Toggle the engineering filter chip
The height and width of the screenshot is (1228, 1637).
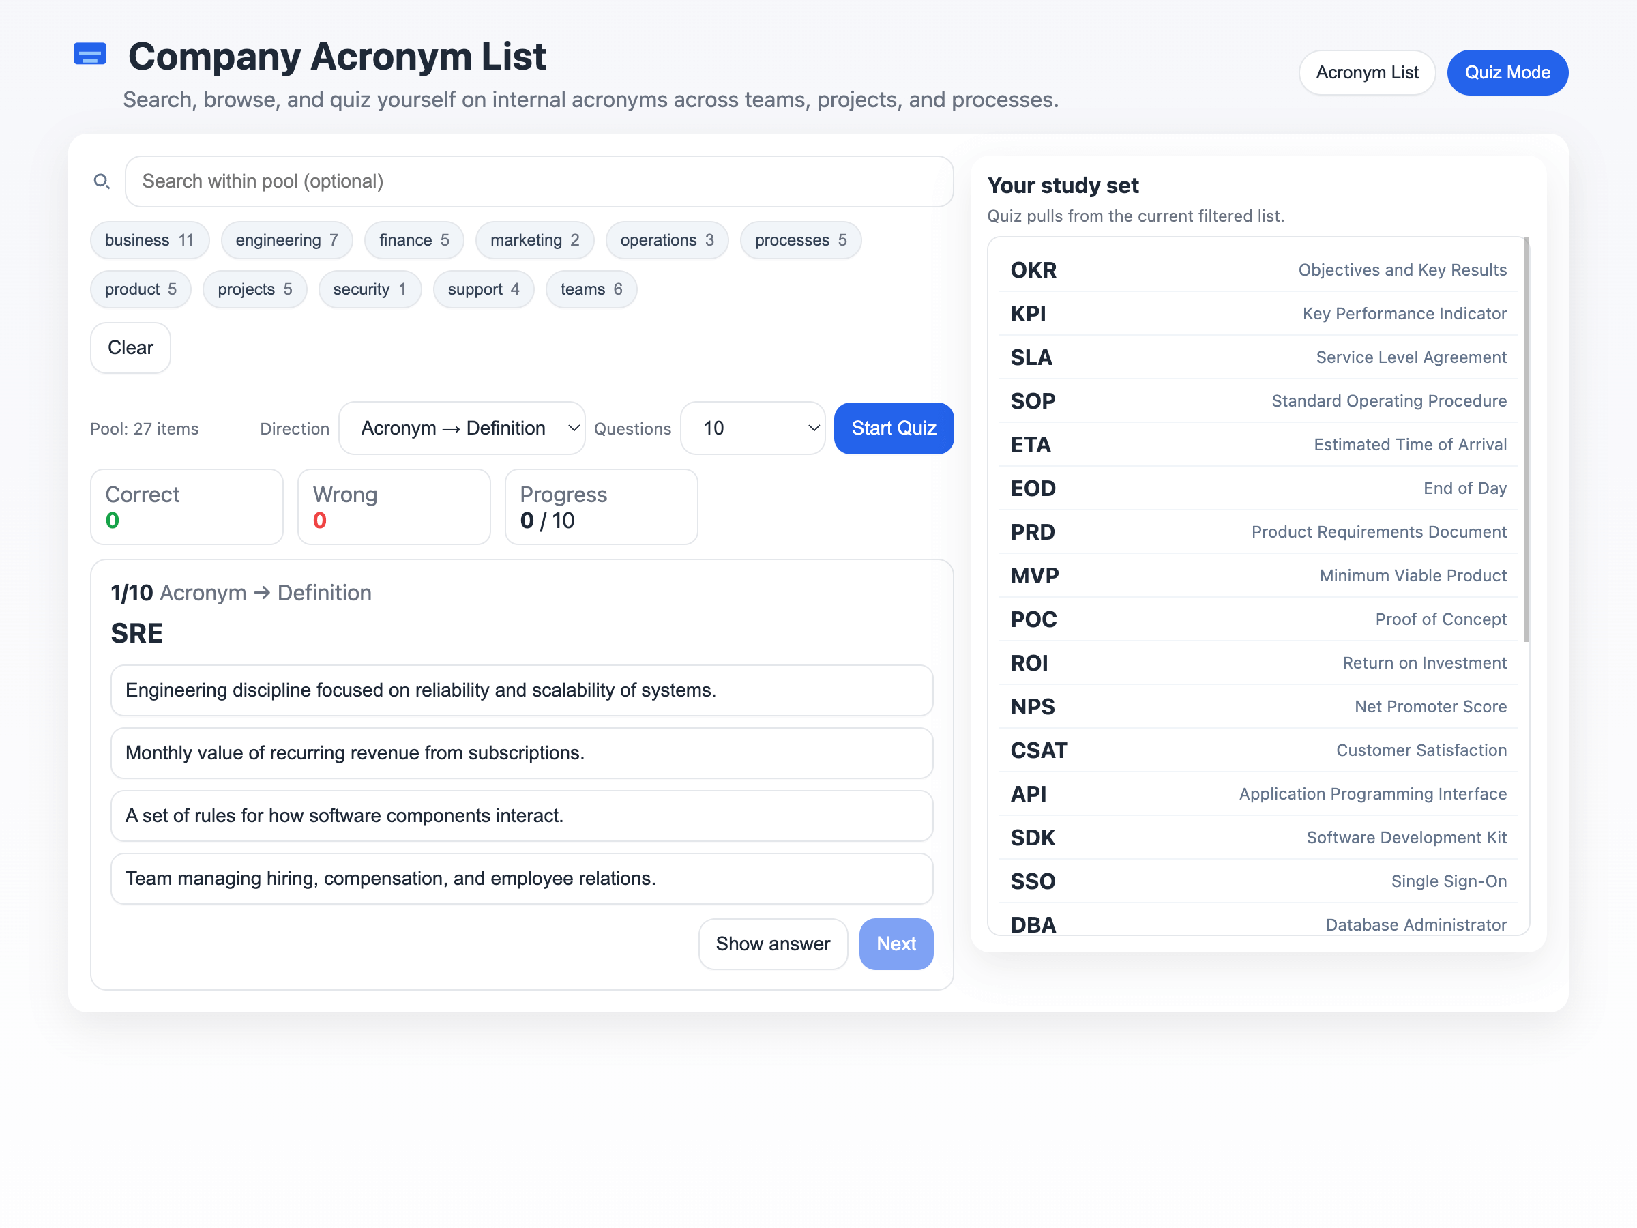tap(286, 240)
